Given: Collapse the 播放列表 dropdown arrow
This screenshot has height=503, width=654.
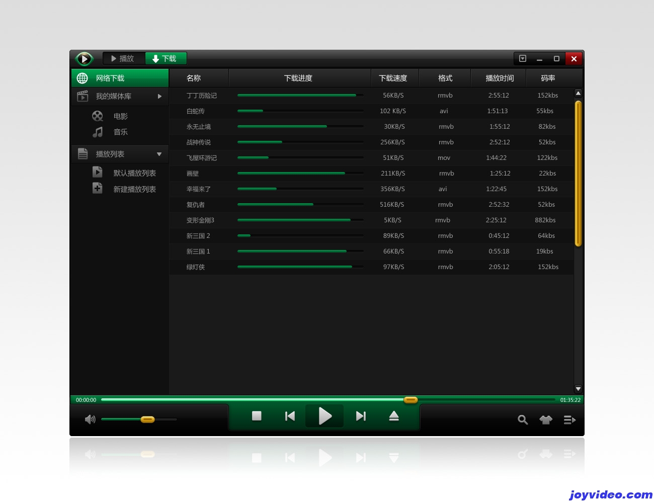Looking at the screenshot, I should (159, 154).
